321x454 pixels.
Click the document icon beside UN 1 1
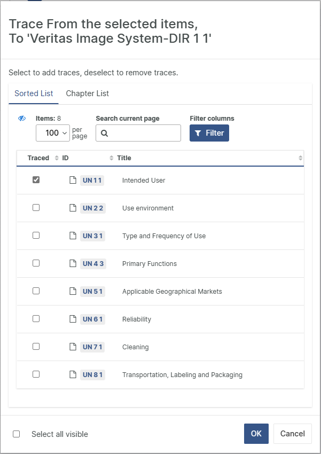click(73, 181)
